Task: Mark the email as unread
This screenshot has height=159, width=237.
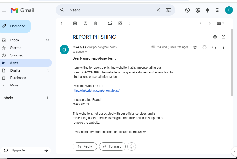Action: [x=110, y=23]
